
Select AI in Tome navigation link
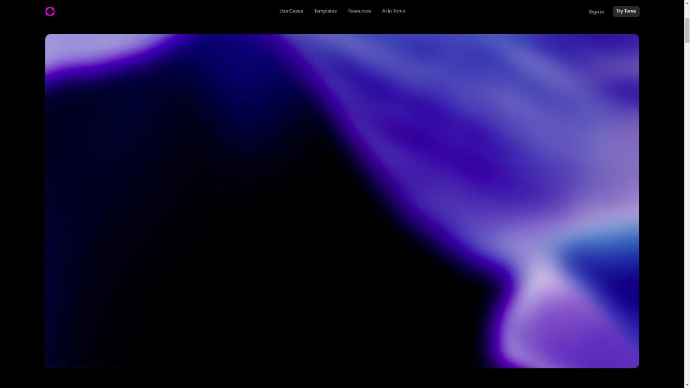[x=393, y=11]
